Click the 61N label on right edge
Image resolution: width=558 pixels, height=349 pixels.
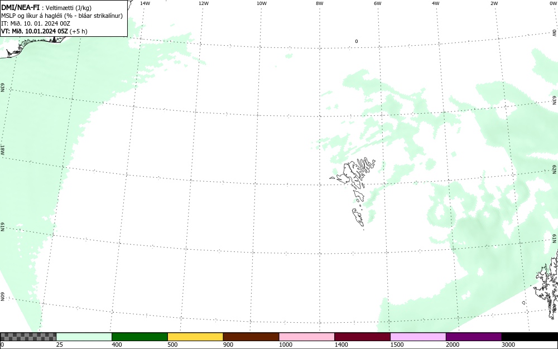point(555,239)
